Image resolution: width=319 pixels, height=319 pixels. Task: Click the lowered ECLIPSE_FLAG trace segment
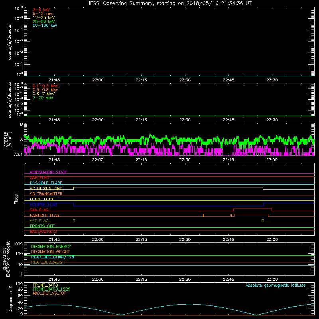tap(168, 206)
